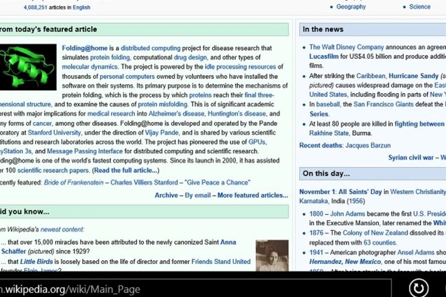Click The Walt Disney Company link
This screenshot has height=297, width=446.
coord(346,47)
